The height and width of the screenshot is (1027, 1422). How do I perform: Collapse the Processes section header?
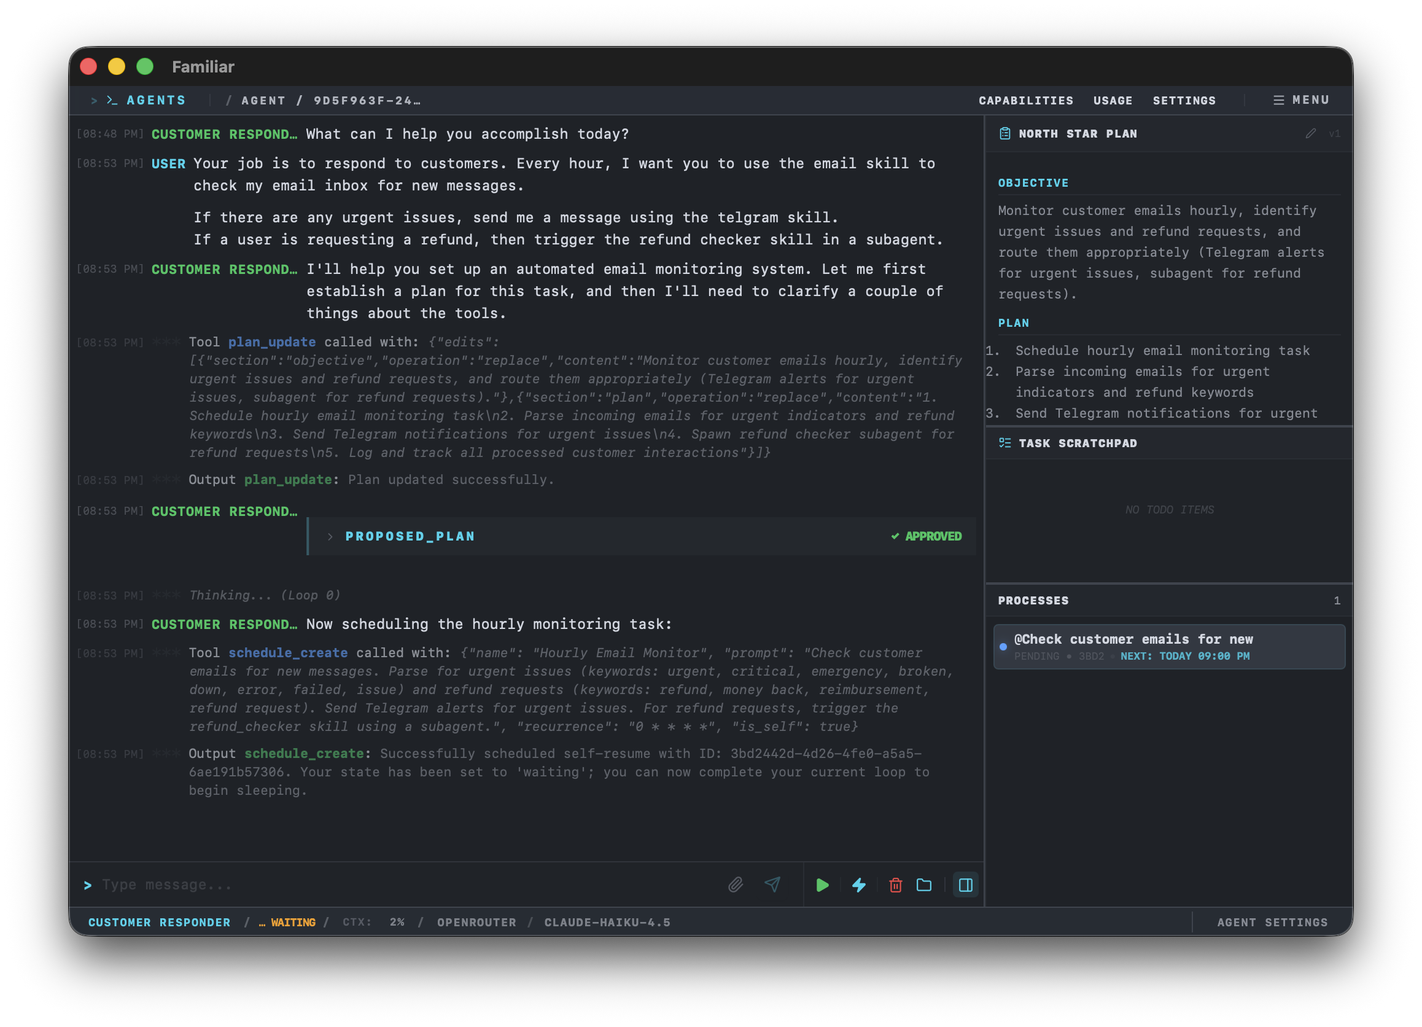(1033, 600)
